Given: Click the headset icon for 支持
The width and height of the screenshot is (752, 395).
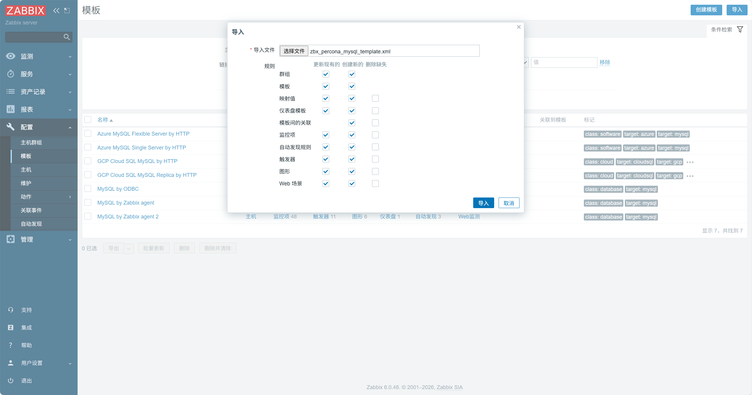Looking at the screenshot, I should tap(11, 310).
